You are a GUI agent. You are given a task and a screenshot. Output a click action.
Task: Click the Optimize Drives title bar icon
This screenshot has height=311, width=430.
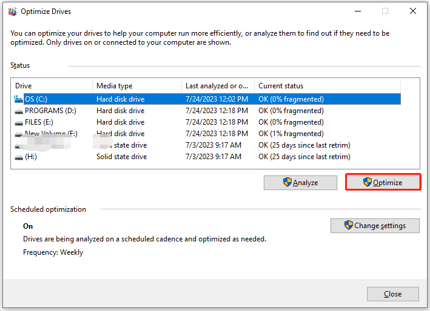click(12, 11)
